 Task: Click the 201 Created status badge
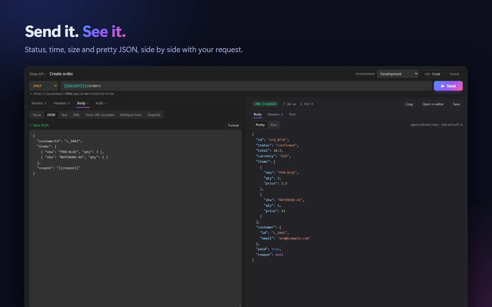coord(265,104)
